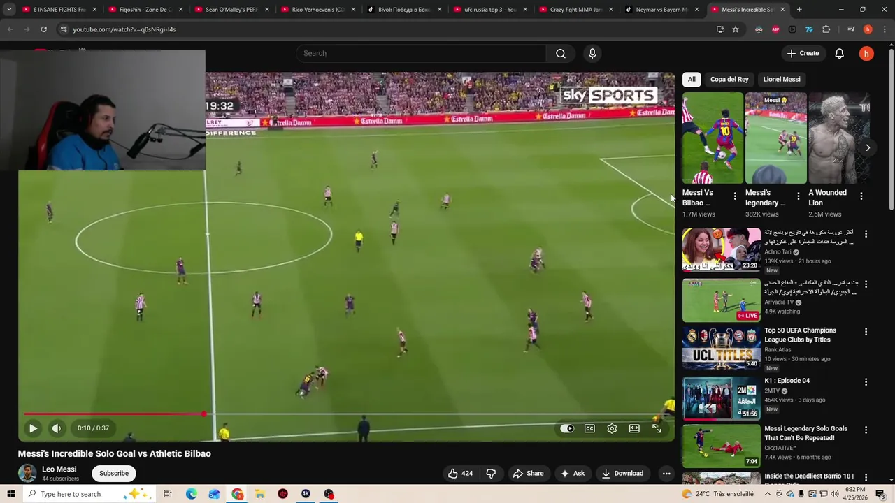This screenshot has height=503, width=895.
Task: Install app icon in address bar
Action: click(720, 29)
